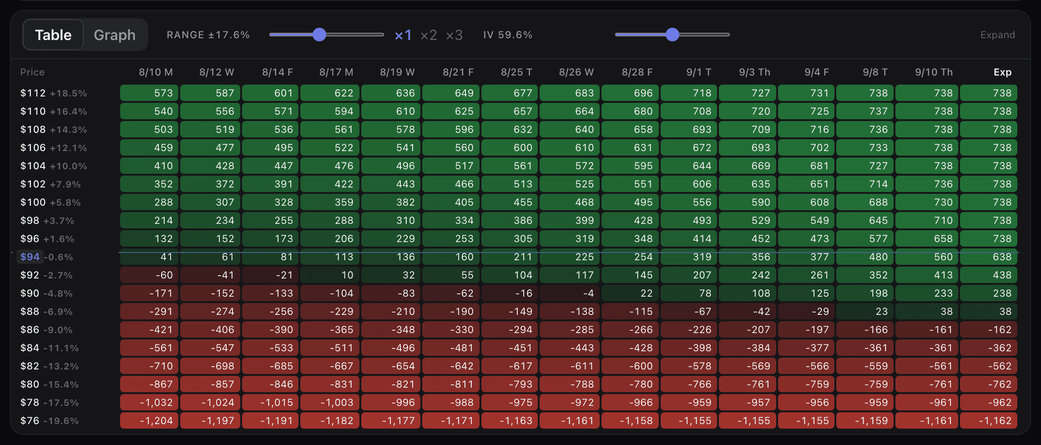This screenshot has height=445, width=1041.
Task: Select the $80 -15.4% price row label
Action: point(50,384)
